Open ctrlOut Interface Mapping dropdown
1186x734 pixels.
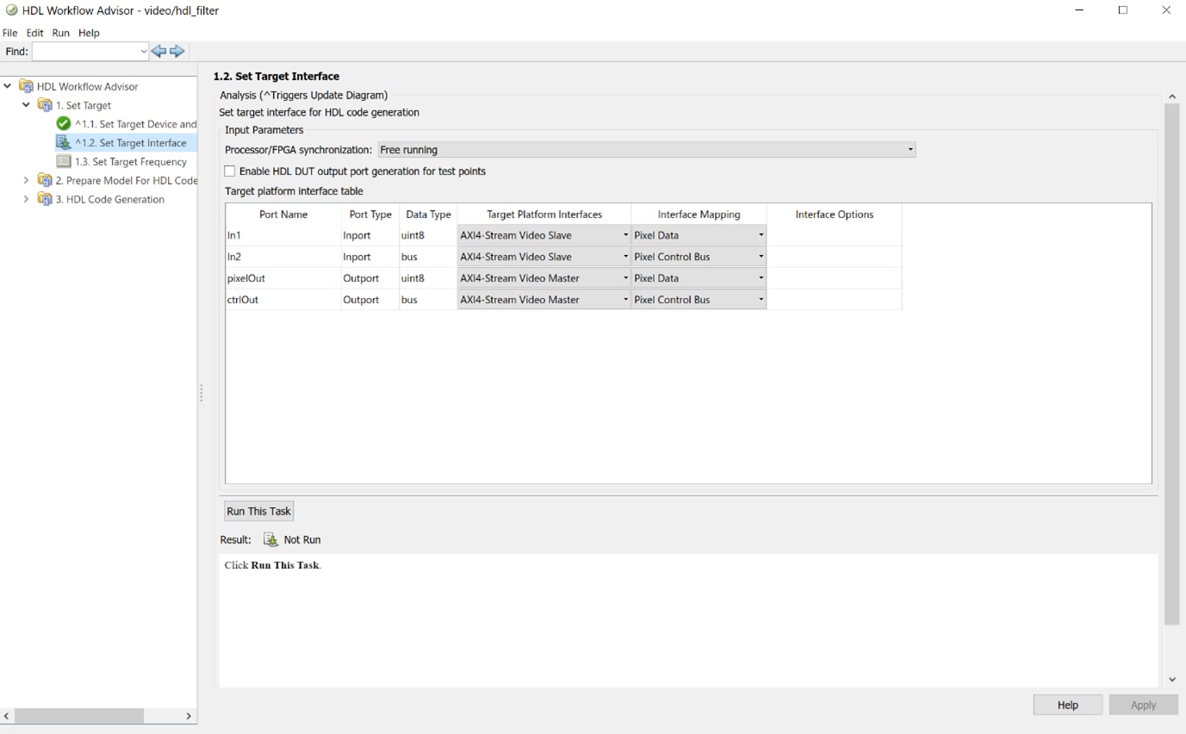pos(698,300)
